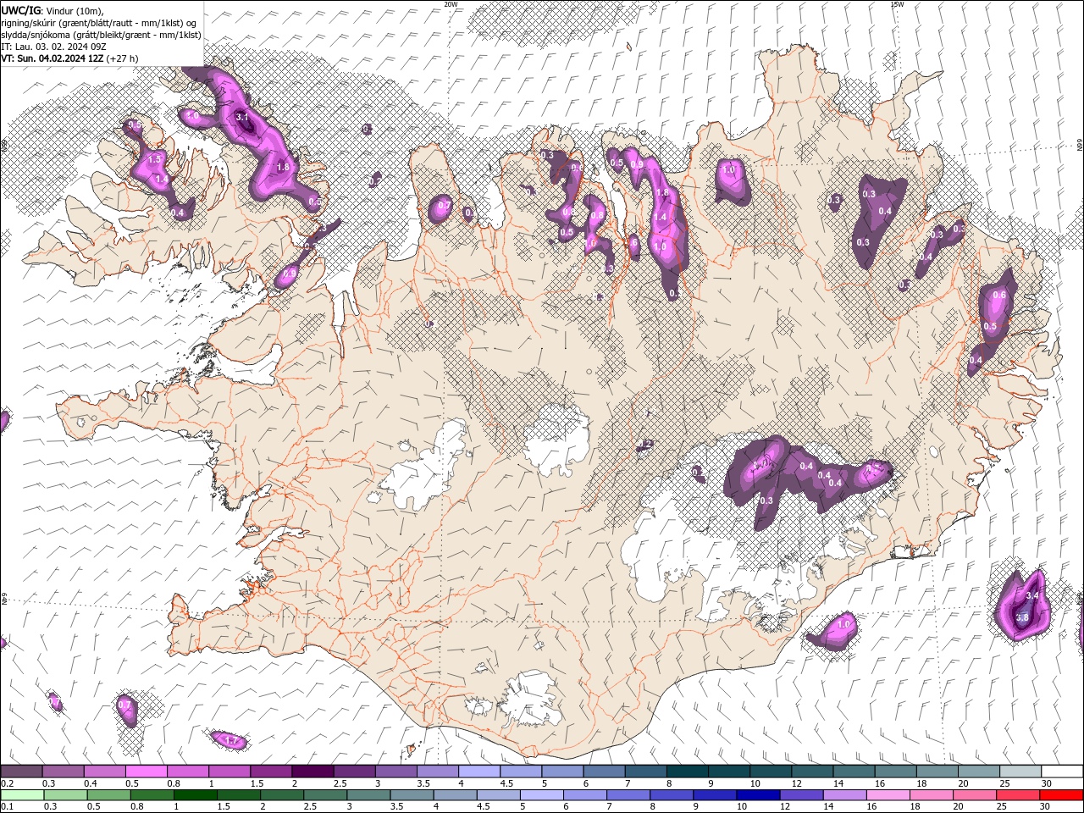Click the 'UWC/IG: Vindur (10m),' title line
Image resolution: width=1084 pixels, height=813 pixels.
point(53,10)
